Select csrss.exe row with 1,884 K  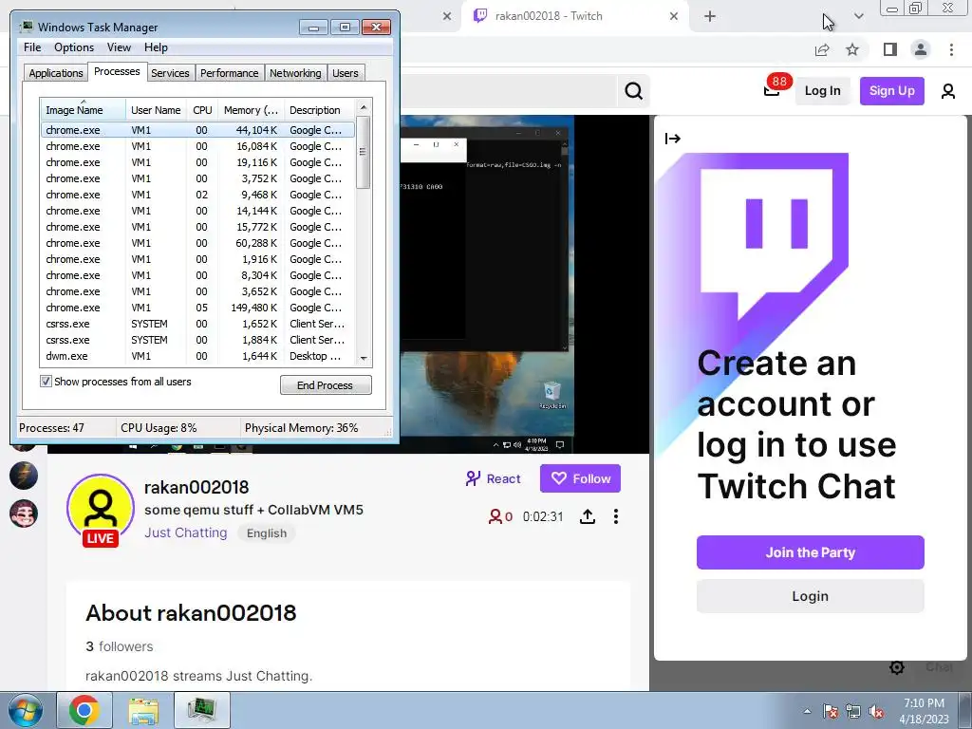197,340
